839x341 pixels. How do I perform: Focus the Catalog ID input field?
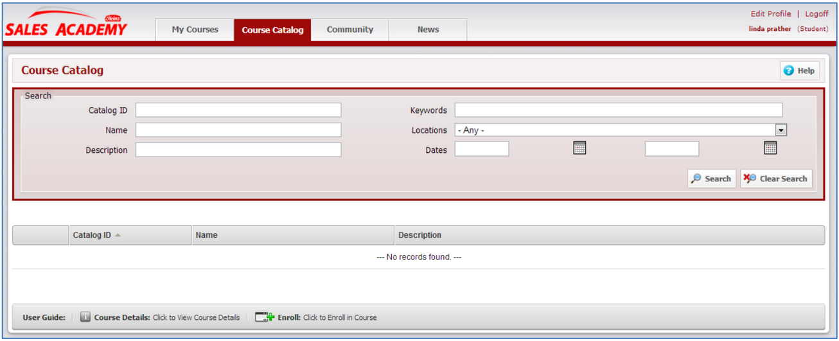click(238, 110)
